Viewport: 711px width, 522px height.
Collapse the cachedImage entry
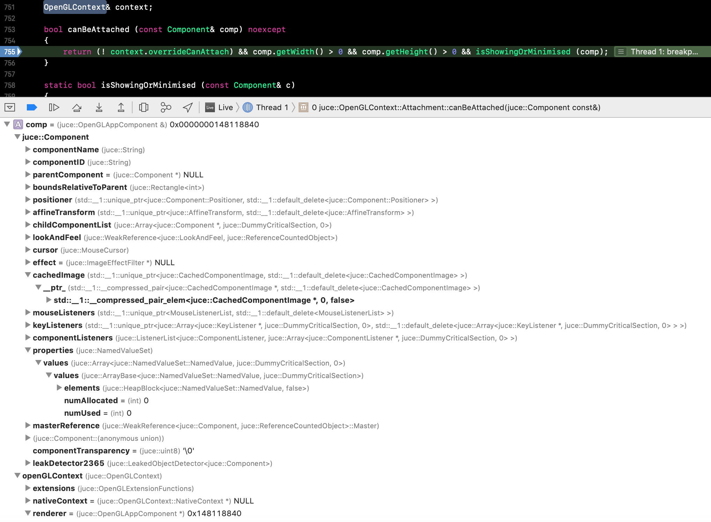pyautogui.click(x=28, y=275)
